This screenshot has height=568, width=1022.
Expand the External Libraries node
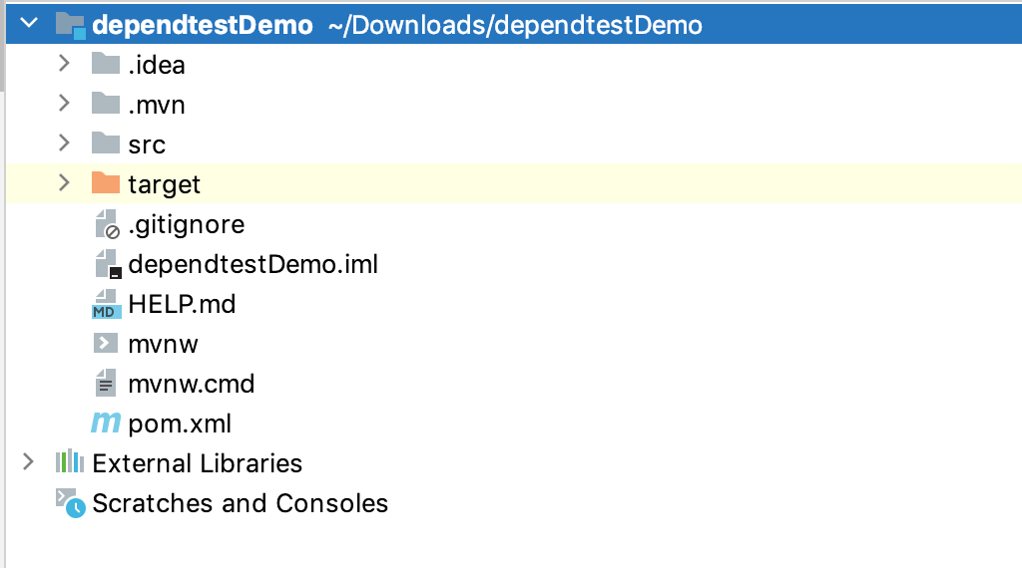[28, 462]
